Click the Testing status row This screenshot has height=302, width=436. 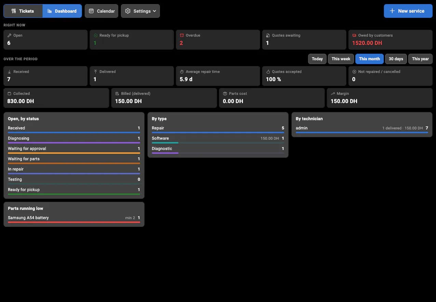point(74,181)
